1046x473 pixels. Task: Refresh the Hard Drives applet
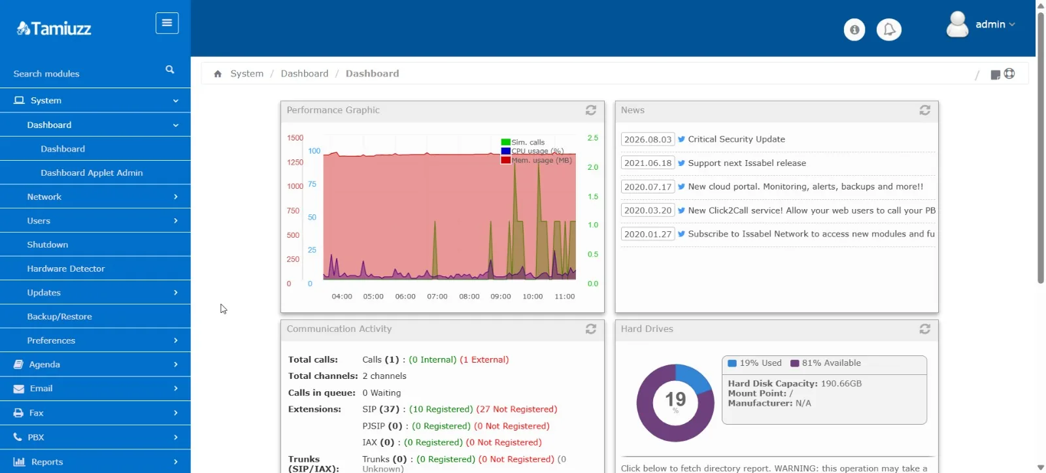[x=925, y=329]
